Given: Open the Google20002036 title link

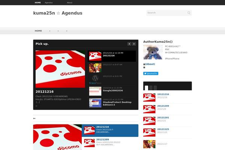Looking at the screenshot, I should (113, 91).
